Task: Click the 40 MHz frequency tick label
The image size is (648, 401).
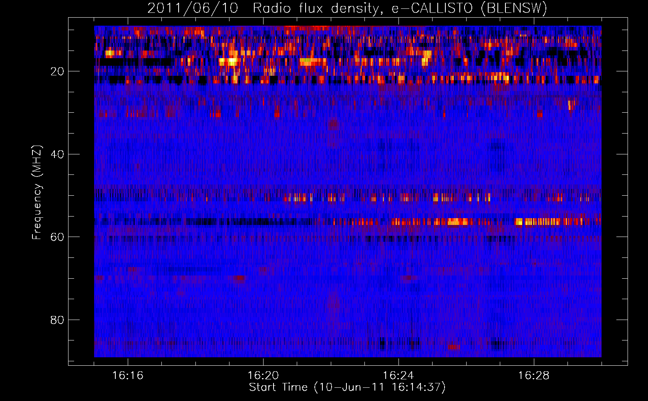Action: point(58,154)
